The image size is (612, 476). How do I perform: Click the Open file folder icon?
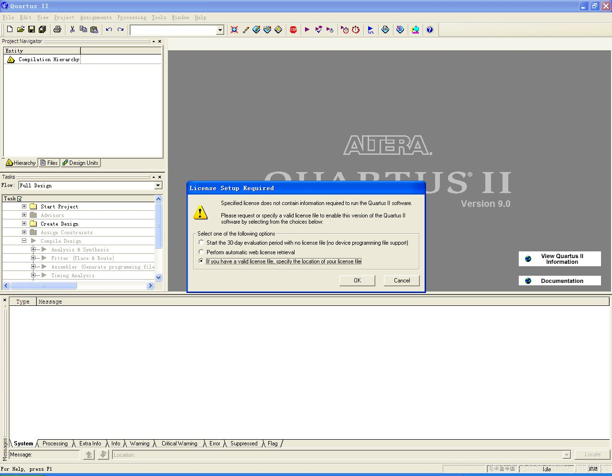(x=21, y=30)
